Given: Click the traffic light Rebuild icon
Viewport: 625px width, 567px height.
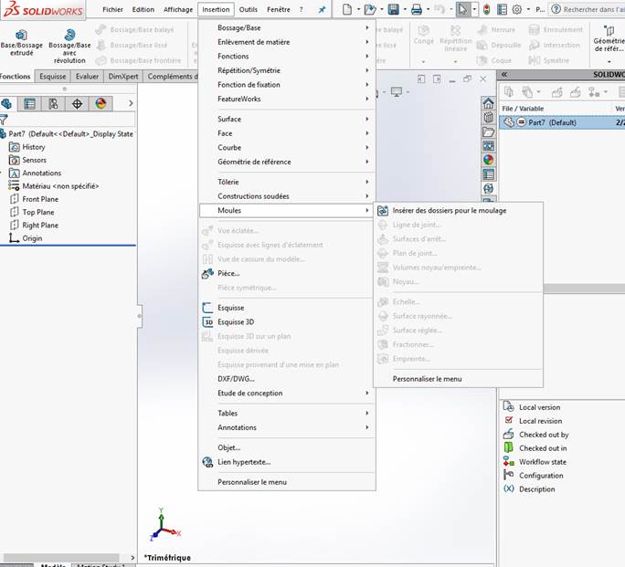Looking at the screenshot, I should click(x=486, y=9).
